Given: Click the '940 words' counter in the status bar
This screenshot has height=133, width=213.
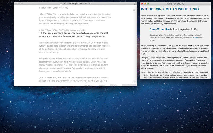Looking at the screenshot, I should (88, 85).
